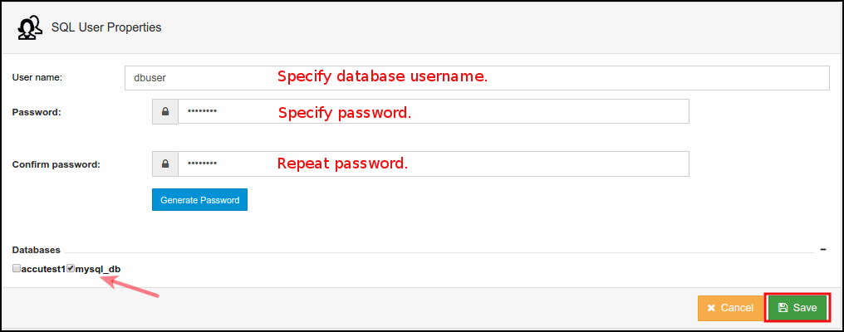Click the lock icon beside Confirm password
This screenshot has width=844, height=332.
pyautogui.click(x=165, y=164)
